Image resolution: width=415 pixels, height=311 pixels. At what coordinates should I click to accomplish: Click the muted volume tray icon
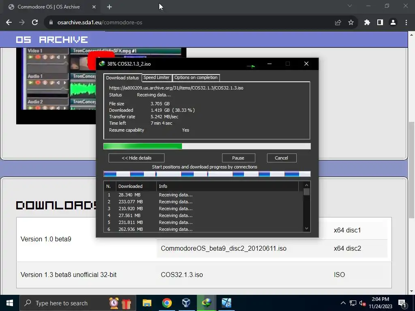(x=362, y=303)
